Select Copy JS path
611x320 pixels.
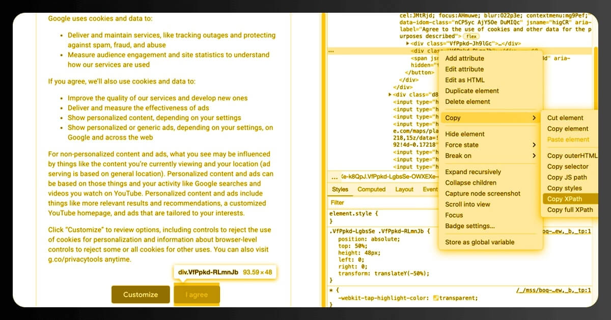tap(567, 177)
